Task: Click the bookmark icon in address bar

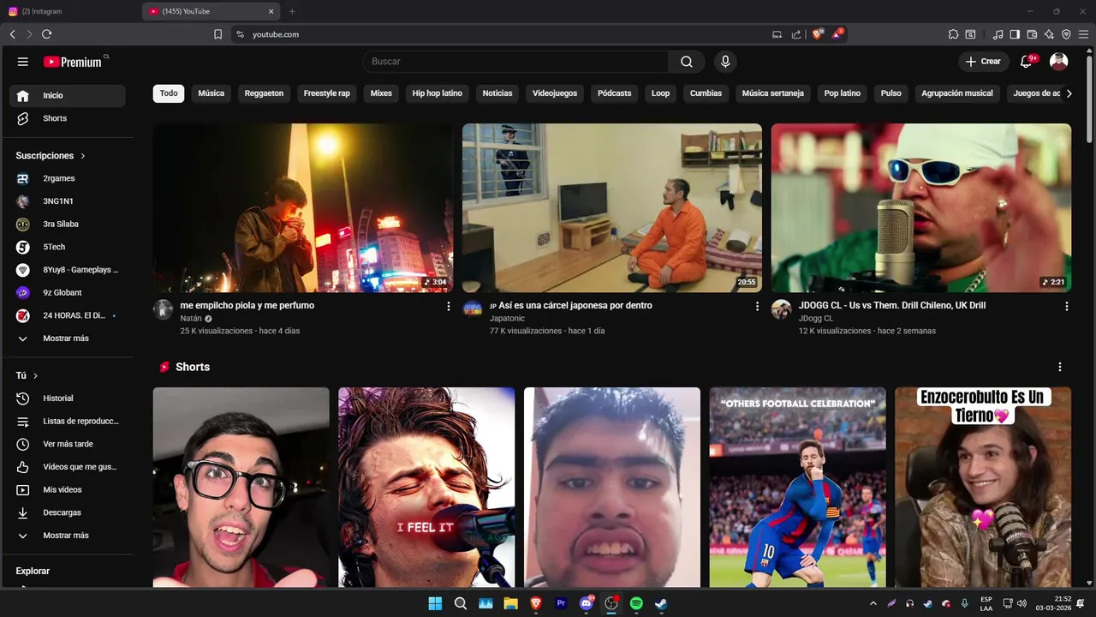Action: point(218,34)
